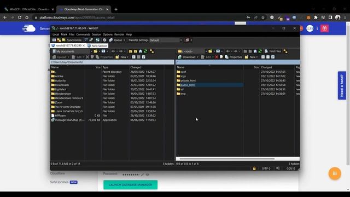Viewport: 350px width, 197px height.
Task: Click the remote select files plus icon
Action: click(263, 57)
